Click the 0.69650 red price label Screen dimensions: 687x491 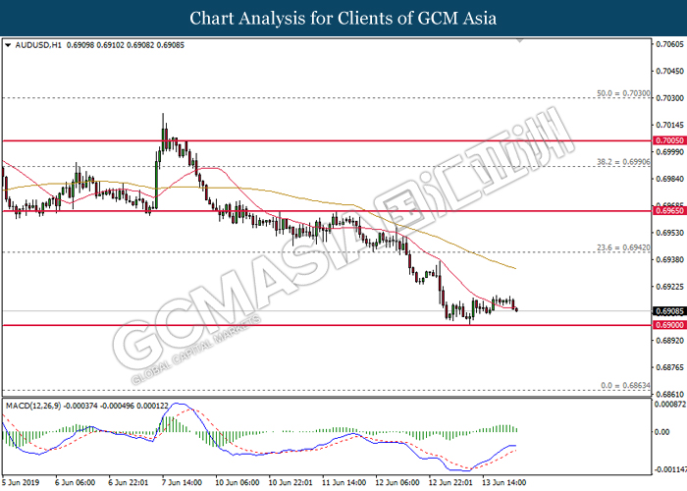point(669,211)
